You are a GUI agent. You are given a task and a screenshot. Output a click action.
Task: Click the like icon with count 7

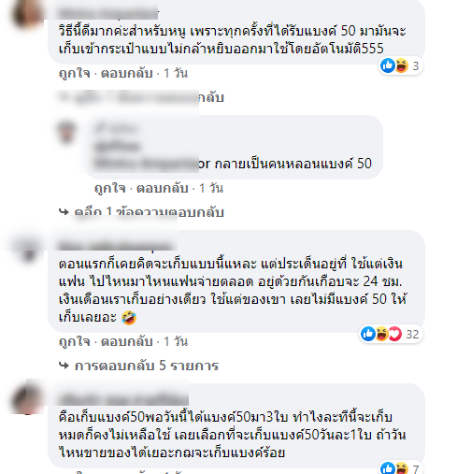388,468
